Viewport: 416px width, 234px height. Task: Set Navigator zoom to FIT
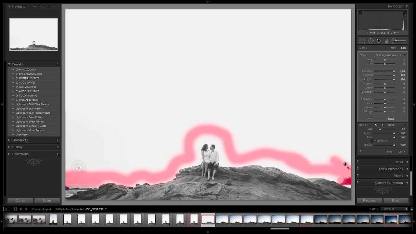pos(35,6)
